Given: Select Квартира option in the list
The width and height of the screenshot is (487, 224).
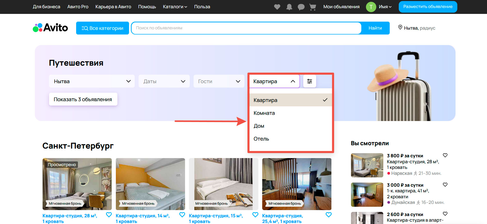Looking at the screenshot, I should pyautogui.click(x=291, y=100).
